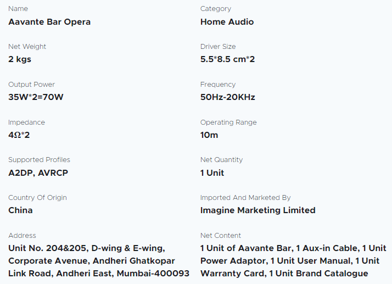Click the Operating Range label
The height and width of the screenshot is (284, 392).
[228, 122]
